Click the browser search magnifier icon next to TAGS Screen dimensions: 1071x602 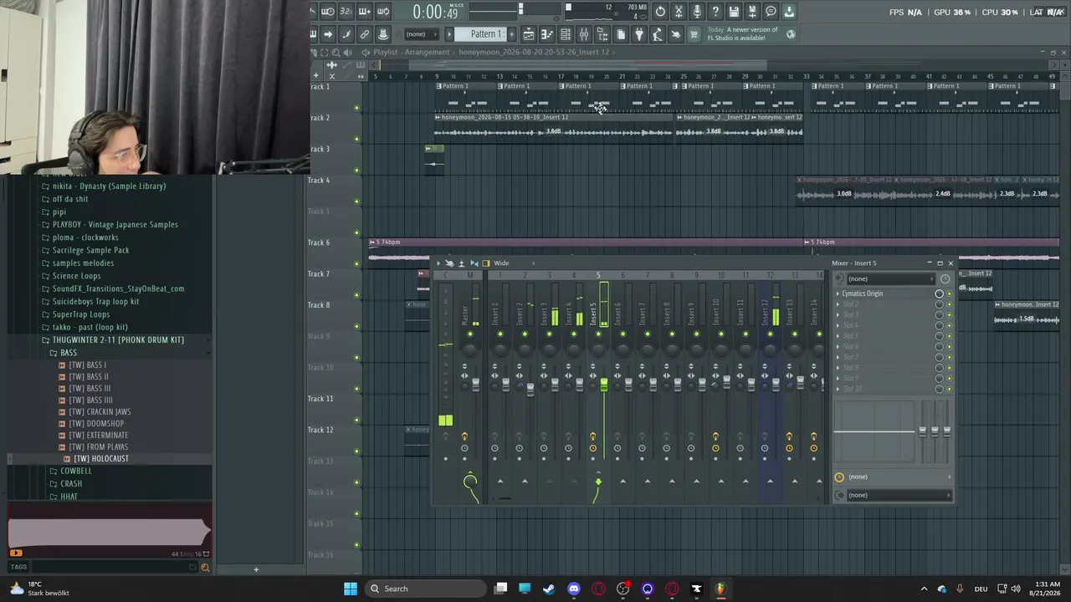point(205,568)
